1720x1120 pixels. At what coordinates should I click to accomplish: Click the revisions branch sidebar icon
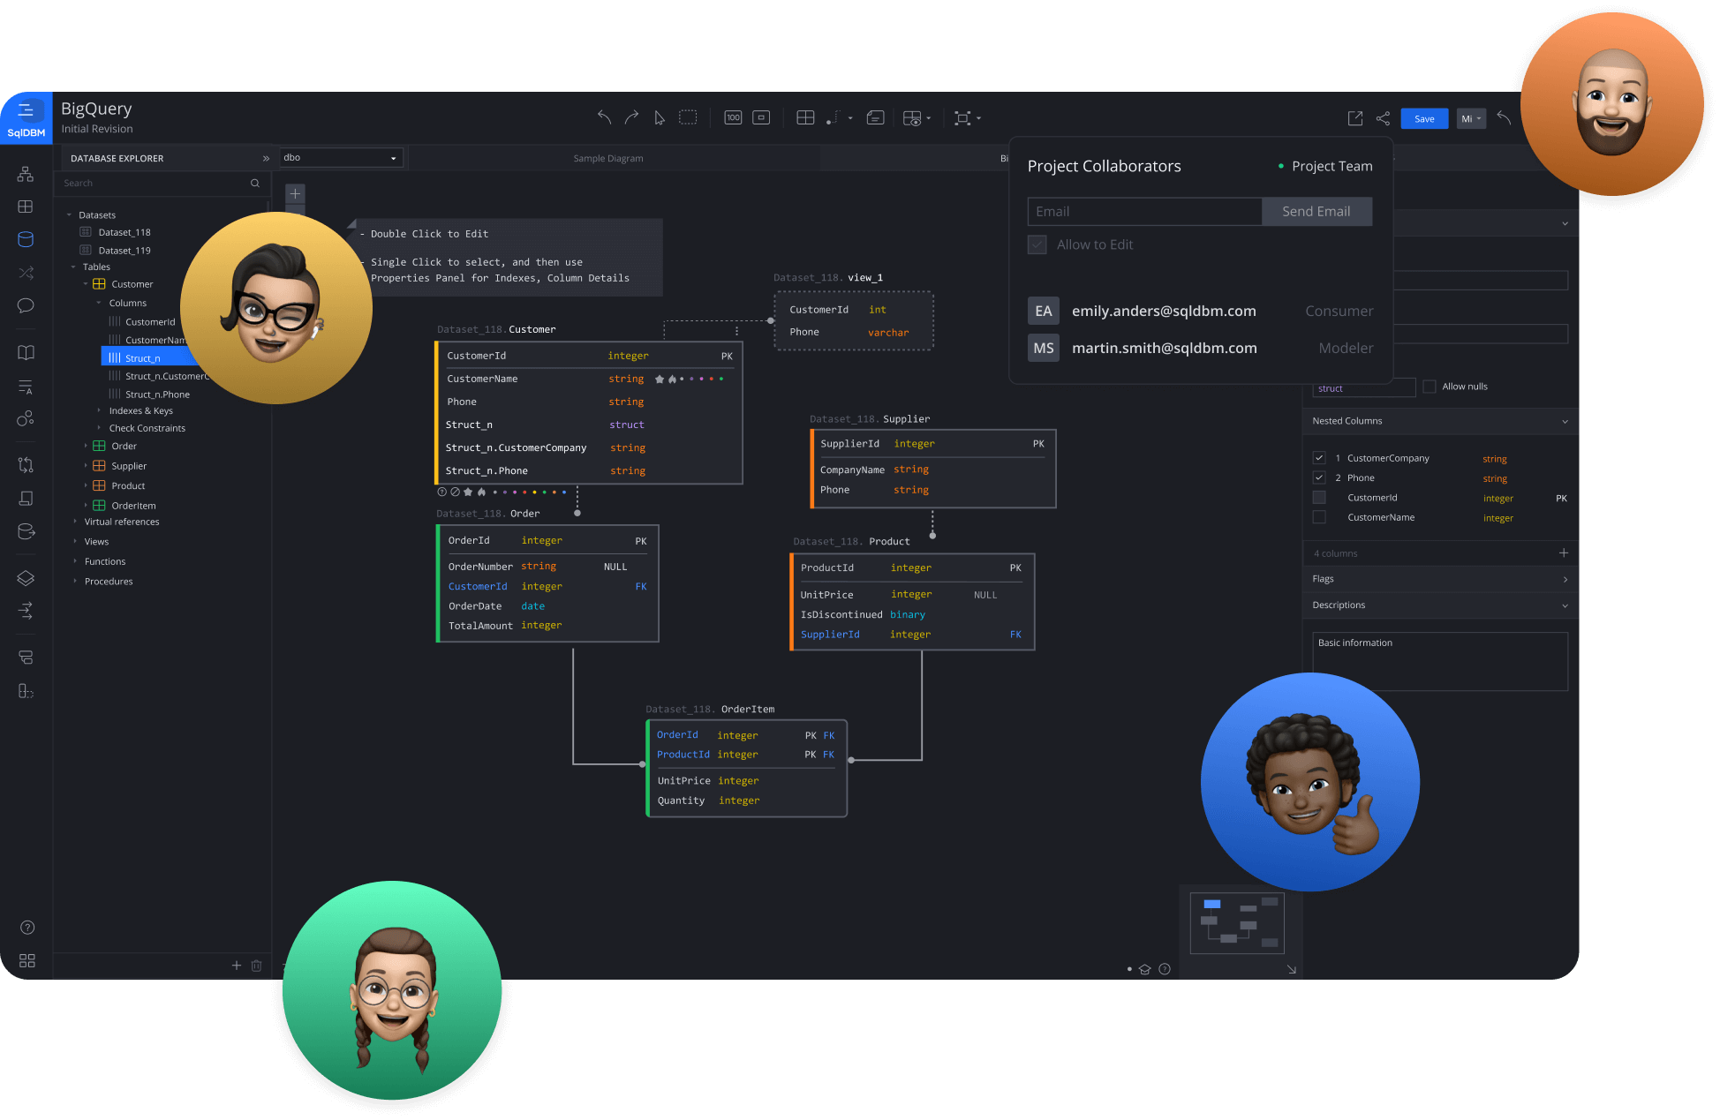coord(26,464)
